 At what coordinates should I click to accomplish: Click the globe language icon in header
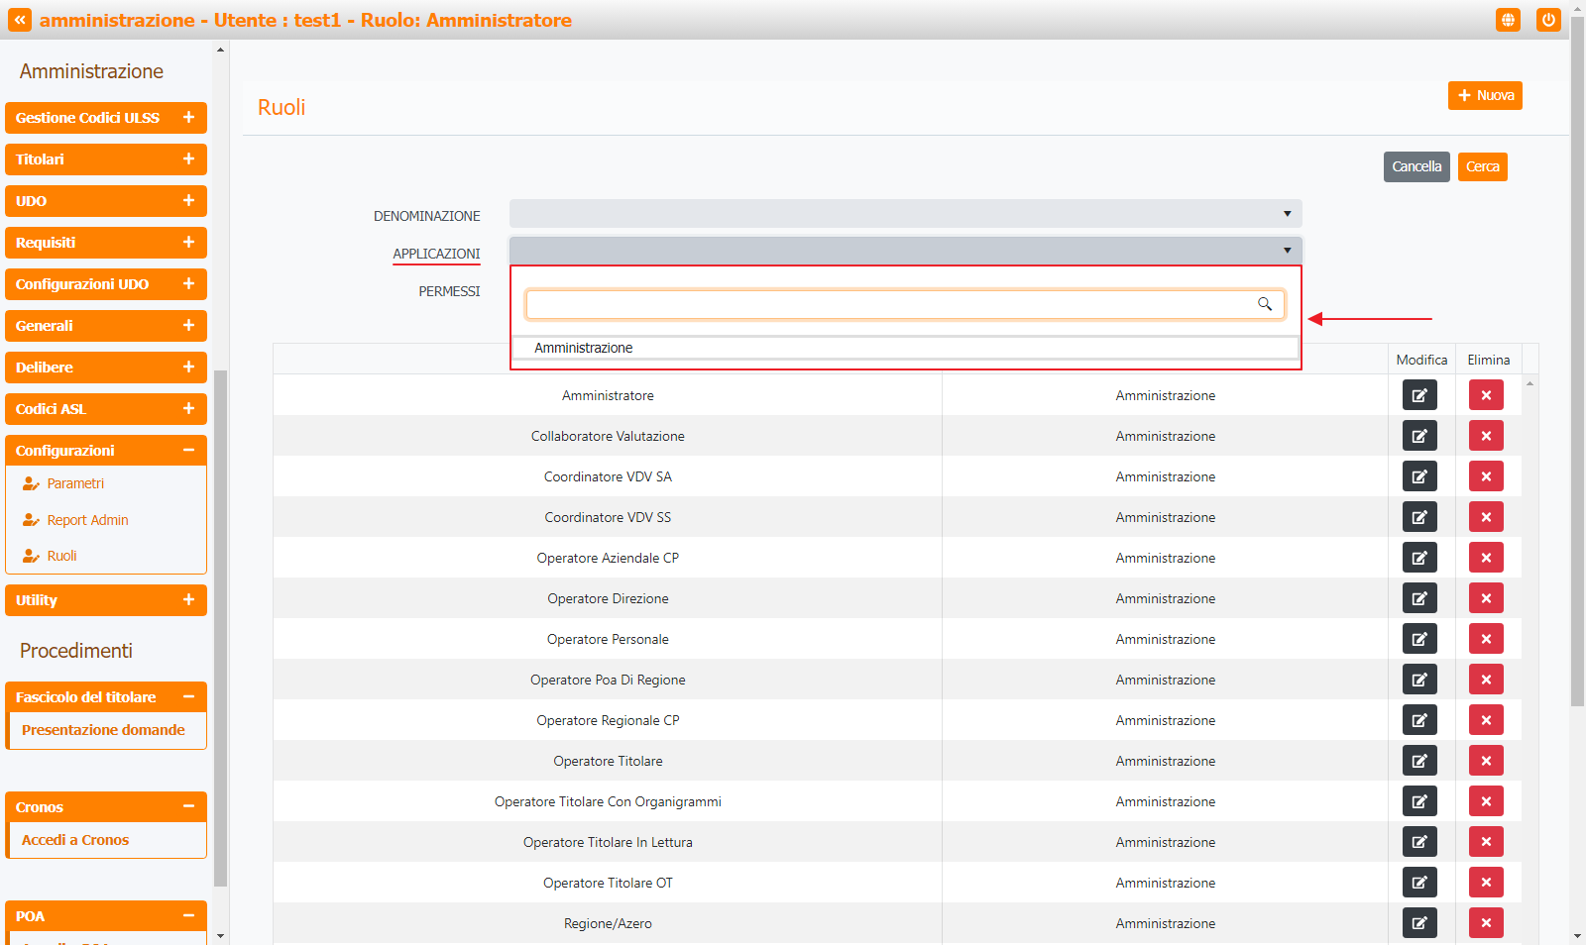point(1508,20)
